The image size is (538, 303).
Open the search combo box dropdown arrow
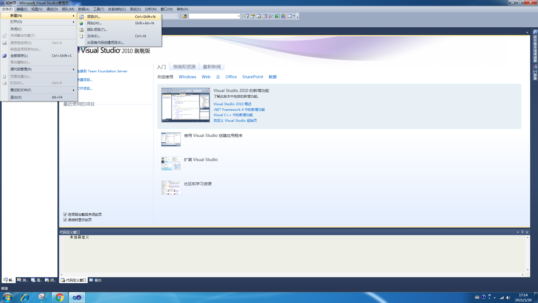238,16
